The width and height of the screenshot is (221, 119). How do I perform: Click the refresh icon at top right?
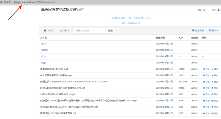(x=204, y=10)
